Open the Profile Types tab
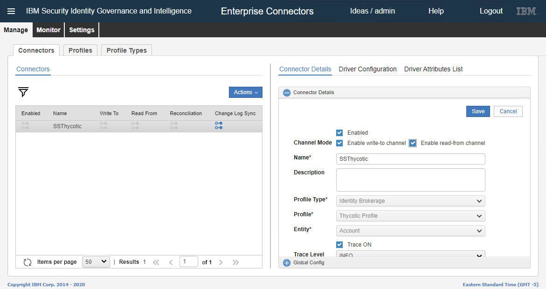 coord(126,50)
